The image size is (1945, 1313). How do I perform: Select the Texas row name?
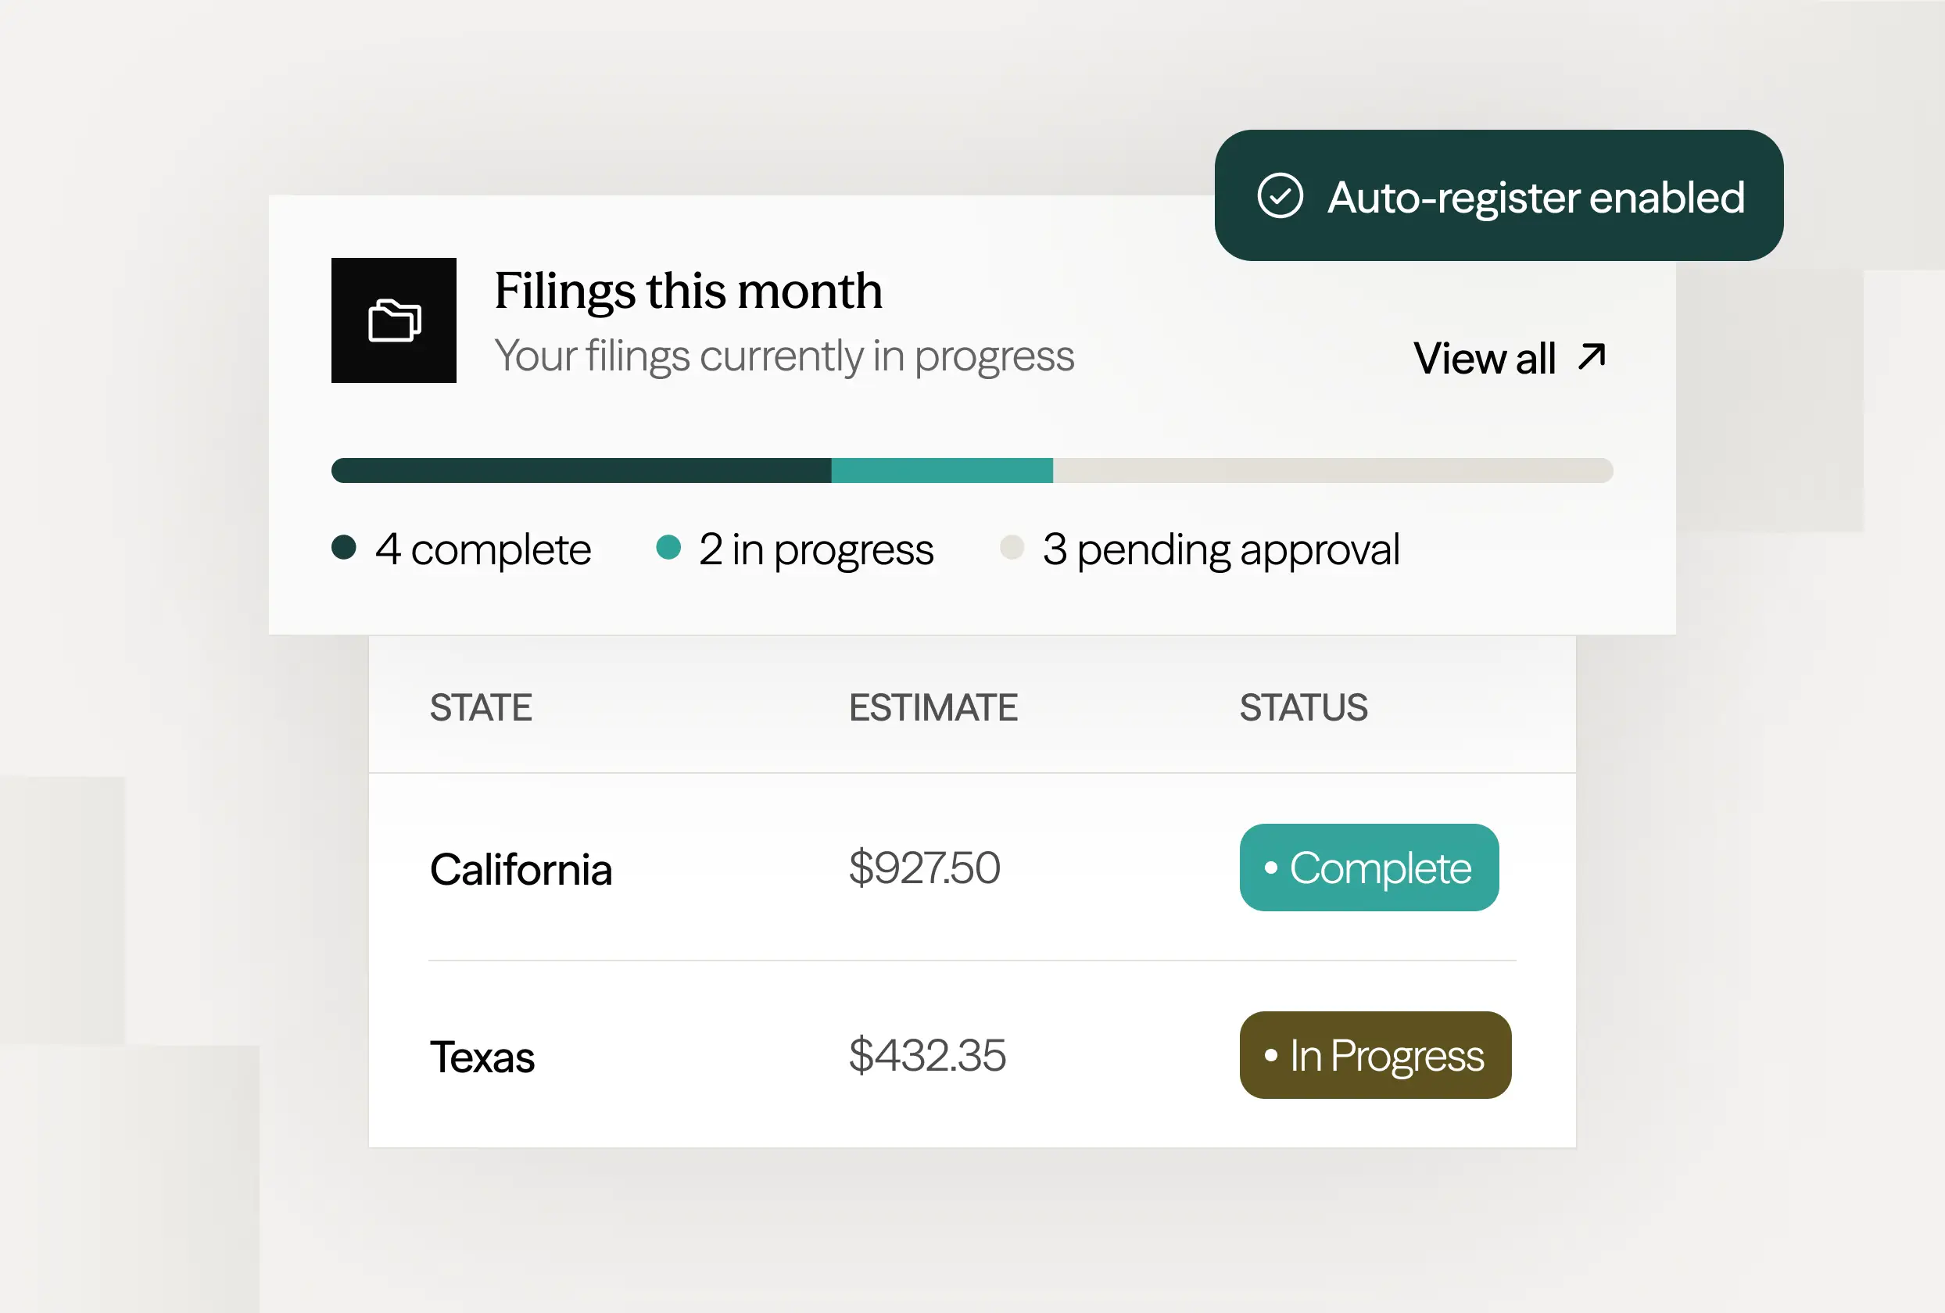pos(482,1057)
